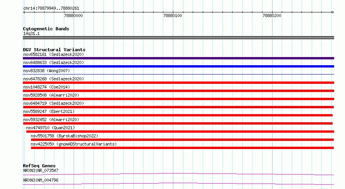Open the nsv1048274 (Coe2014) label
The height and width of the screenshot is (189, 345).
click(x=47, y=87)
